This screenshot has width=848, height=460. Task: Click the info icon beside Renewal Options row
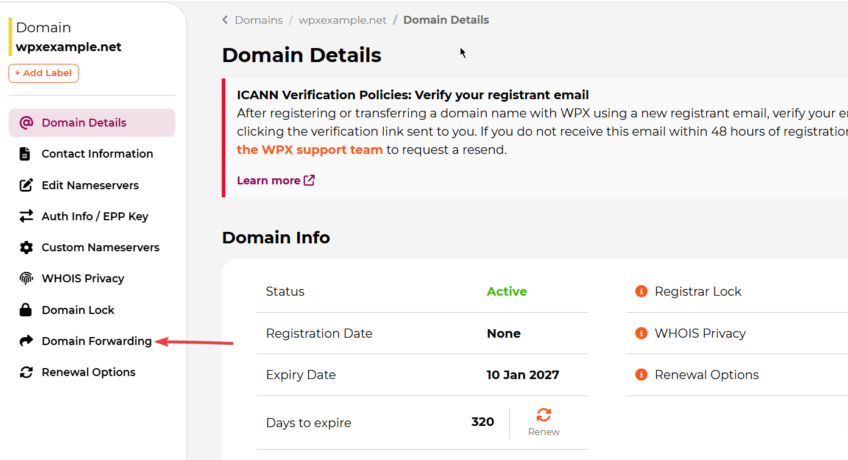tap(641, 375)
